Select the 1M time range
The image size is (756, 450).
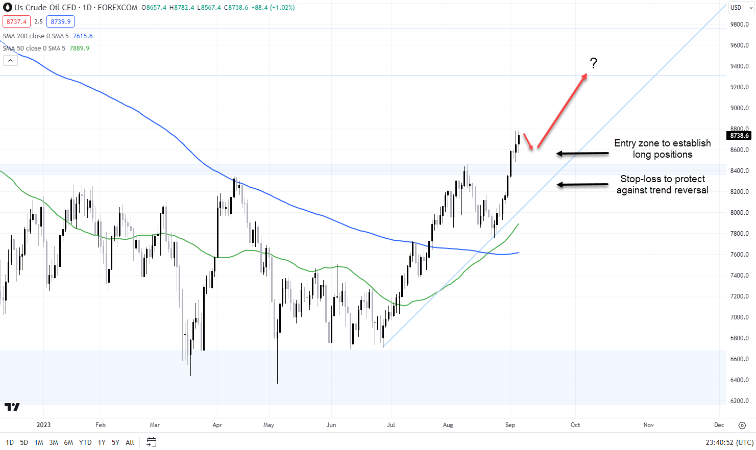39,442
